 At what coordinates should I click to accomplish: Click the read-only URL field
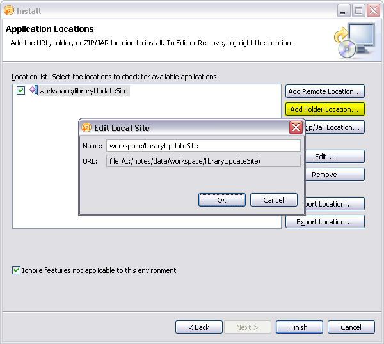click(x=204, y=161)
